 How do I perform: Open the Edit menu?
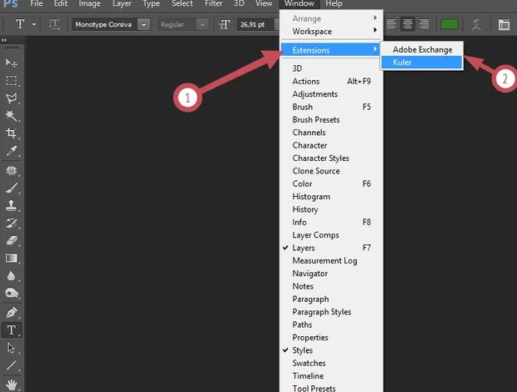pyautogui.click(x=61, y=3)
